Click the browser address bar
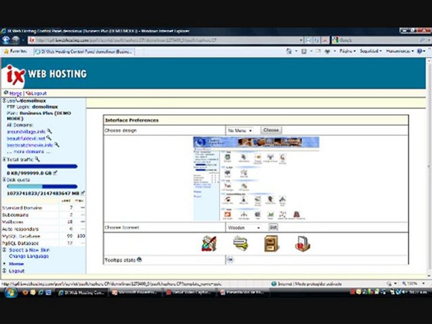This screenshot has width=432, height=324. point(165,40)
